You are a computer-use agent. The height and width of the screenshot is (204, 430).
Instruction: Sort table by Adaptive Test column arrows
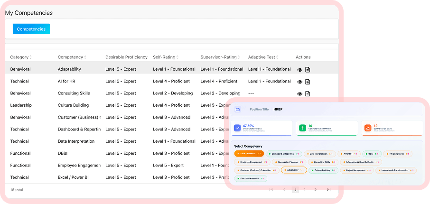(x=277, y=57)
